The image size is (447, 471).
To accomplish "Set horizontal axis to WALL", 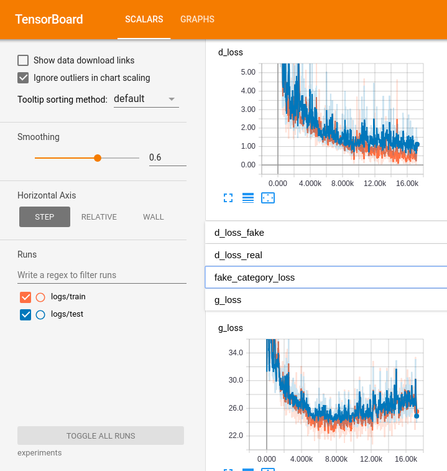I will pos(154,217).
